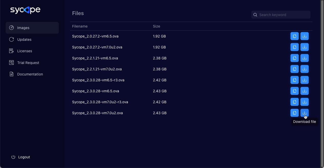324x168 pixels.
Task: Navigate to Trial Request
Action: [x=32, y=63]
